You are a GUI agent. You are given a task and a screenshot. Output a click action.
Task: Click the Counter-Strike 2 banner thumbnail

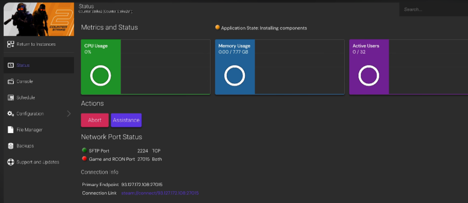[x=38, y=19]
